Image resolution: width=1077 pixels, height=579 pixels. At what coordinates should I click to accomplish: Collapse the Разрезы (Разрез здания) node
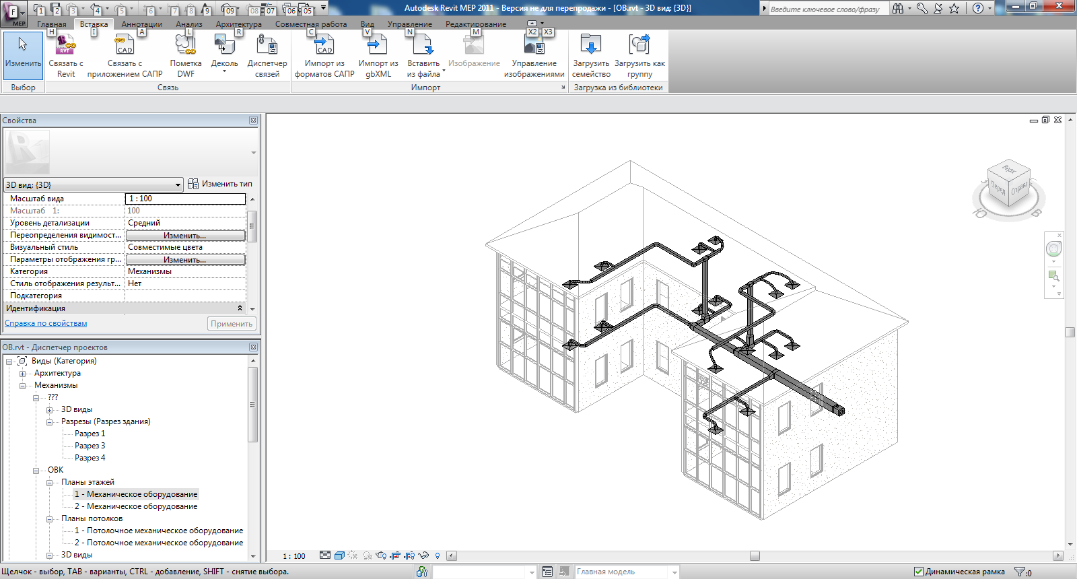coord(49,421)
